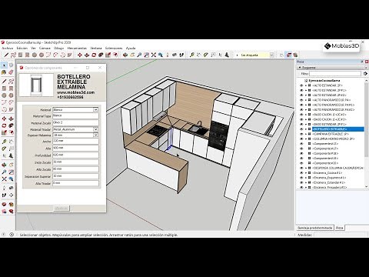Screen dimensions: 369x277
Task: Open the Material Tirador dropdown
Action: point(95,129)
